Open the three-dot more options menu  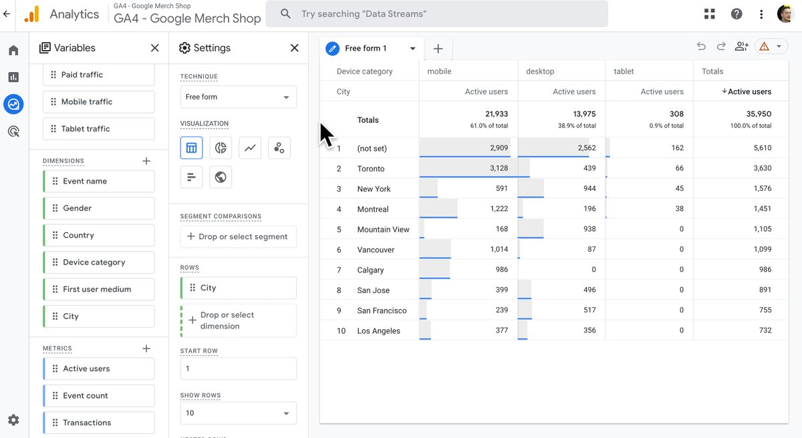coord(762,14)
